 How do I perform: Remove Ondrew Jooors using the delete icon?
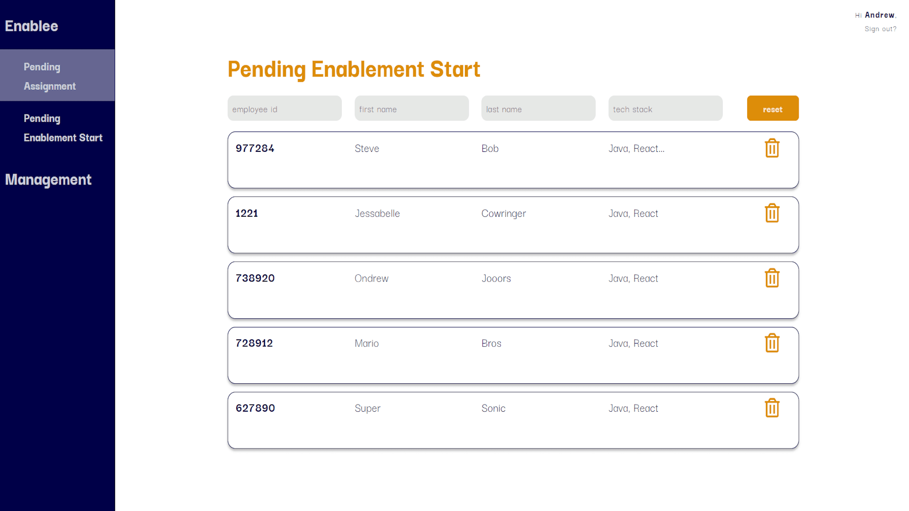click(772, 278)
